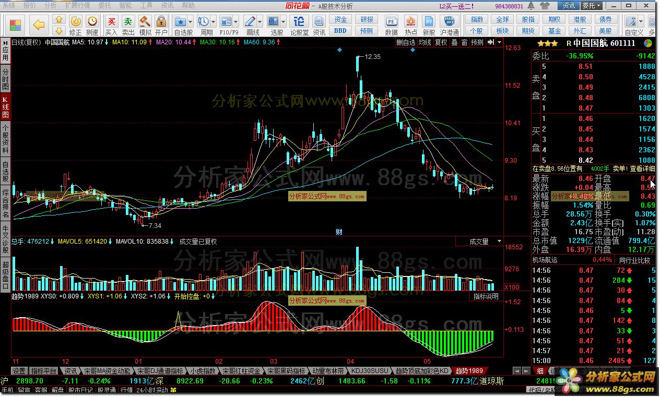Click the bell notification icon in title bar
The image size is (660, 397).
[532, 6]
